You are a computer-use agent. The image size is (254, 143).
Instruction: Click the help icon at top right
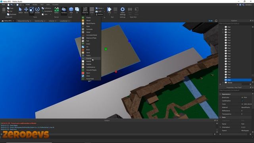[x=240, y=5]
